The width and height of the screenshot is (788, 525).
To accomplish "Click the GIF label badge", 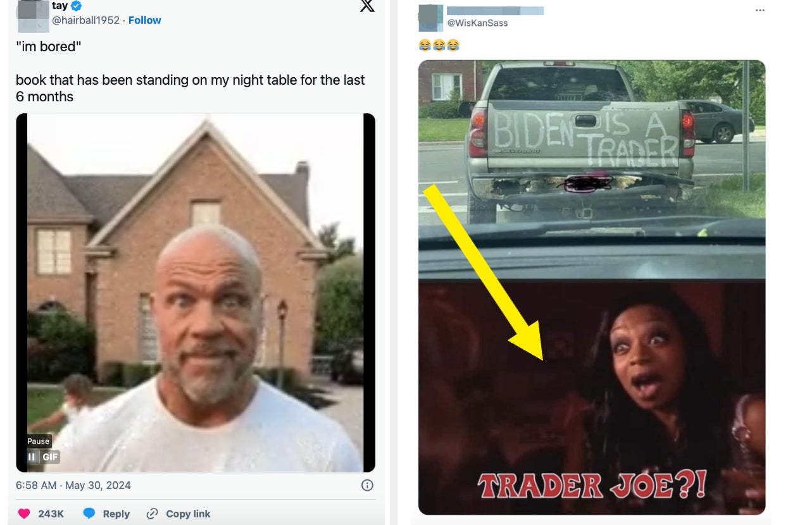I will point(50,457).
